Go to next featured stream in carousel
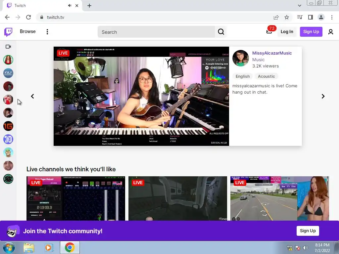Viewport: 339px width, 254px height. pos(323,96)
